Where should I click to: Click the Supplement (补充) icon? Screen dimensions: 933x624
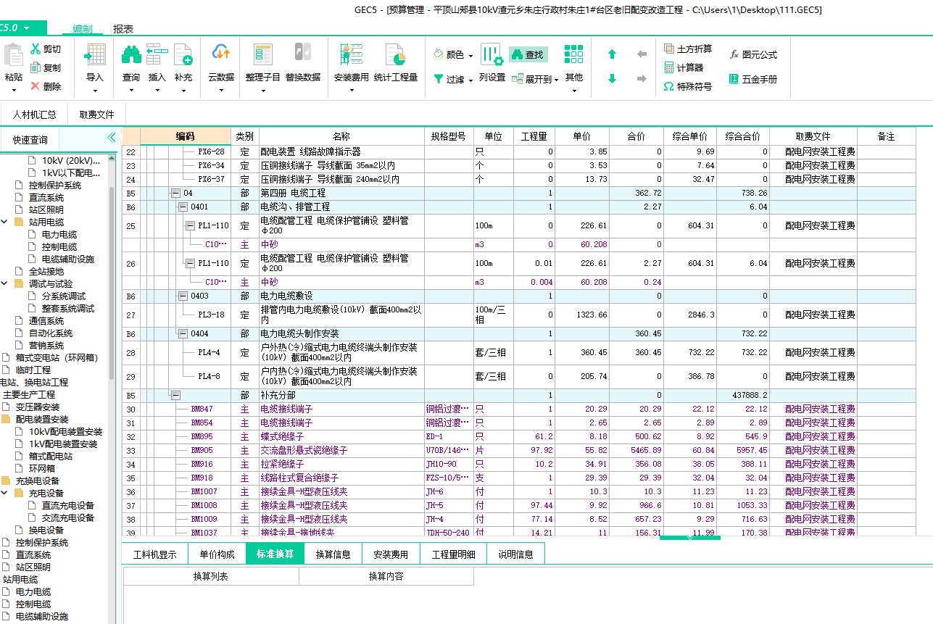click(183, 54)
